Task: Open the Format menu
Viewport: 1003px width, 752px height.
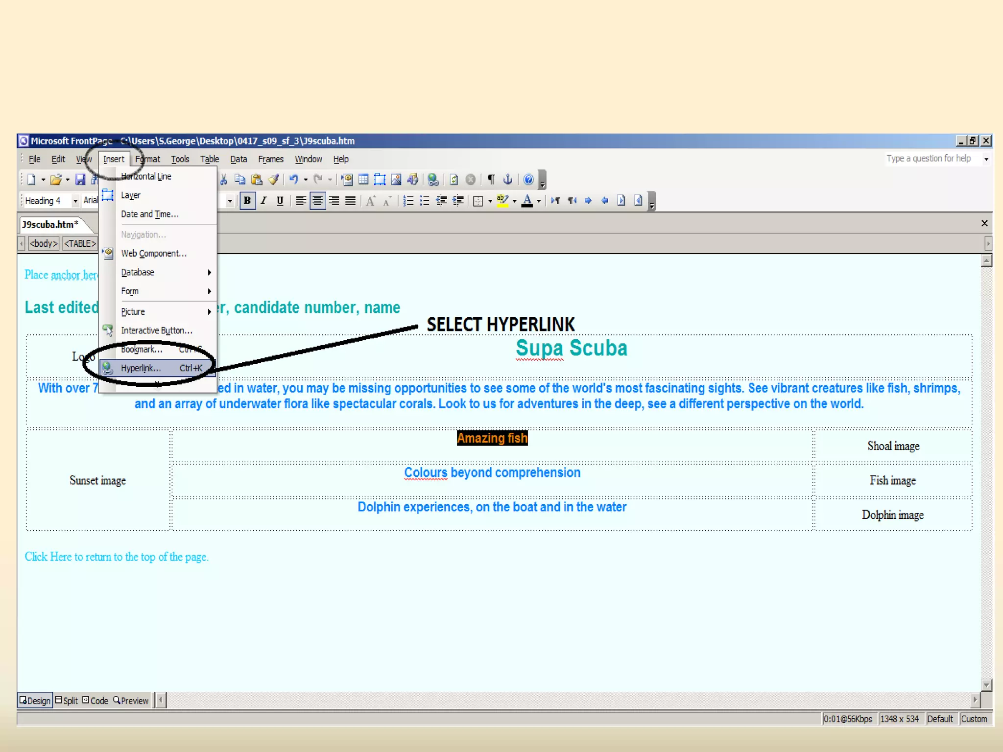Action: [x=147, y=159]
